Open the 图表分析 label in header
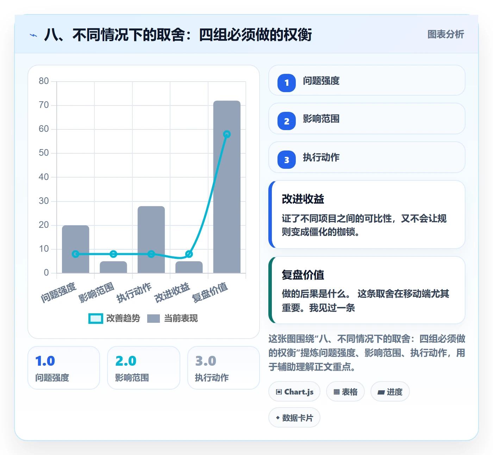This screenshot has height=455, width=493. [445, 34]
